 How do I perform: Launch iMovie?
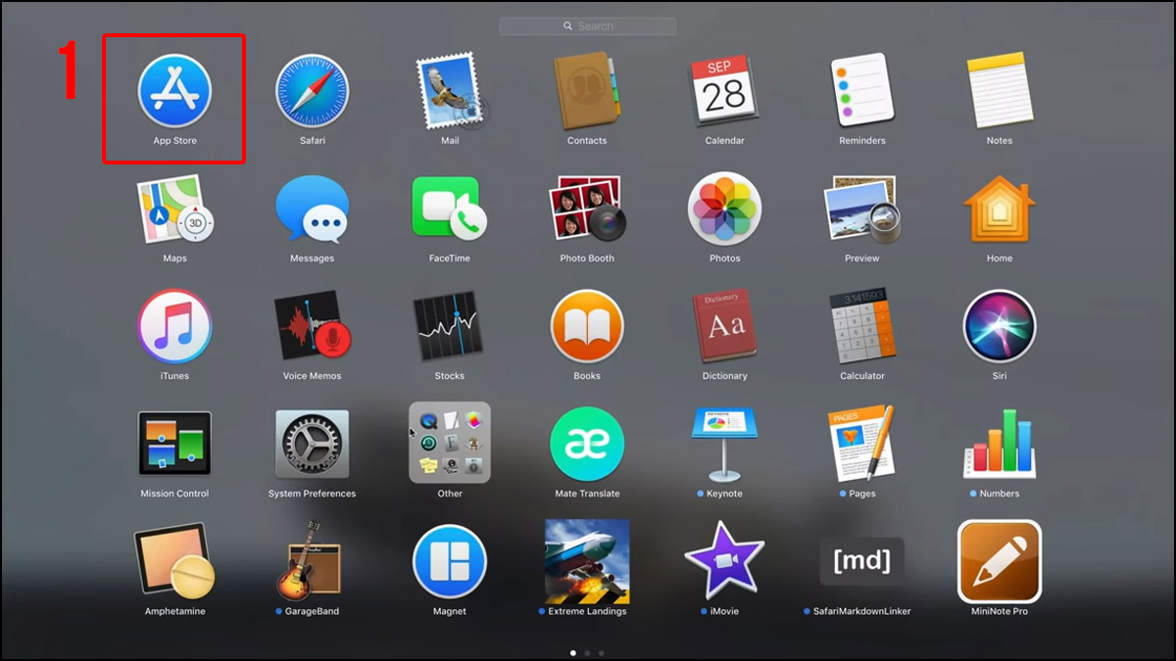(724, 561)
